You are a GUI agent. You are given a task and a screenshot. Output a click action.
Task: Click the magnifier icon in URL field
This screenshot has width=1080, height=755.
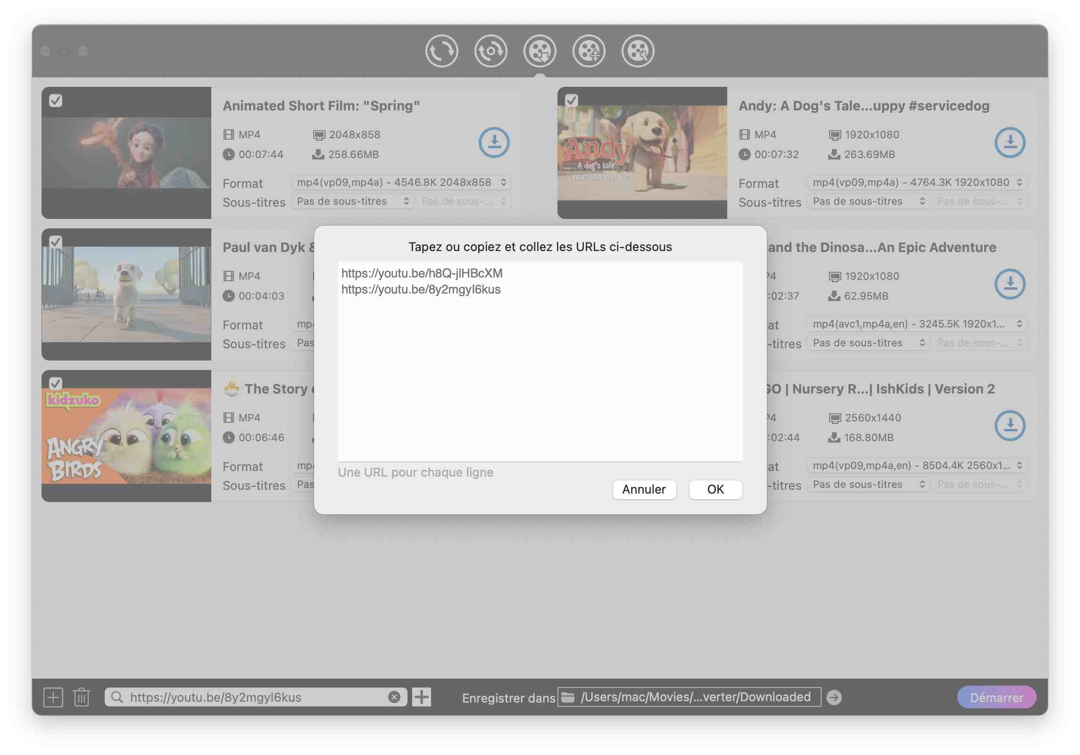coord(117,697)
